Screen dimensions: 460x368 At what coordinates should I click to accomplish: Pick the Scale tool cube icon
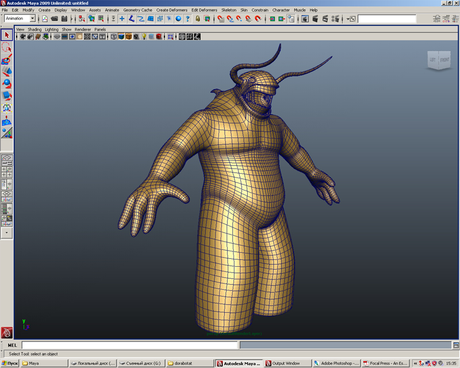click(7, 95)
